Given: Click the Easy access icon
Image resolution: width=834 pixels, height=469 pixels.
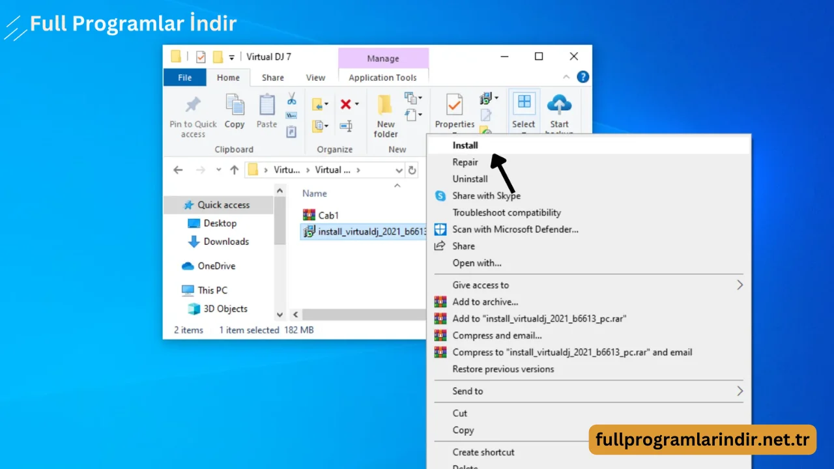Looking at the screenshot, I should point(410,115).
